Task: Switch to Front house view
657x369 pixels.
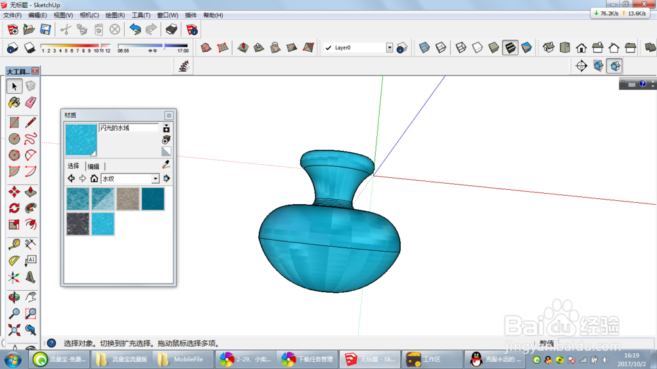Action: [581, 48]
